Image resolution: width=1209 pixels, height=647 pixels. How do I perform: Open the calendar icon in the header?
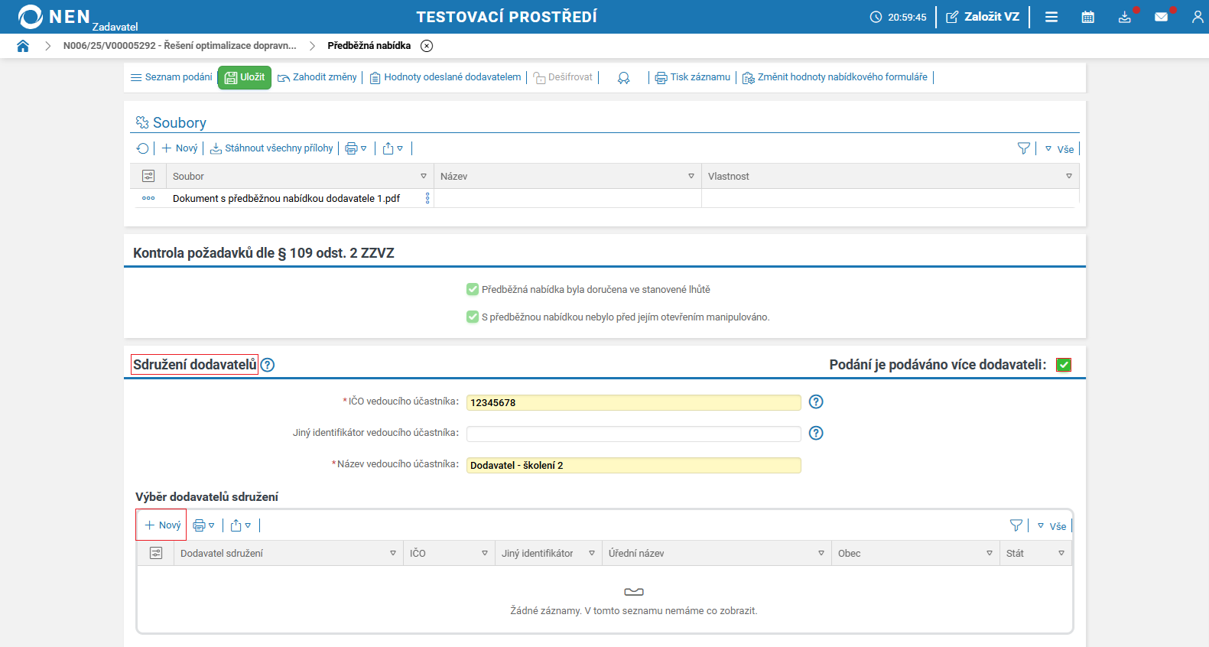point(1087,17)
